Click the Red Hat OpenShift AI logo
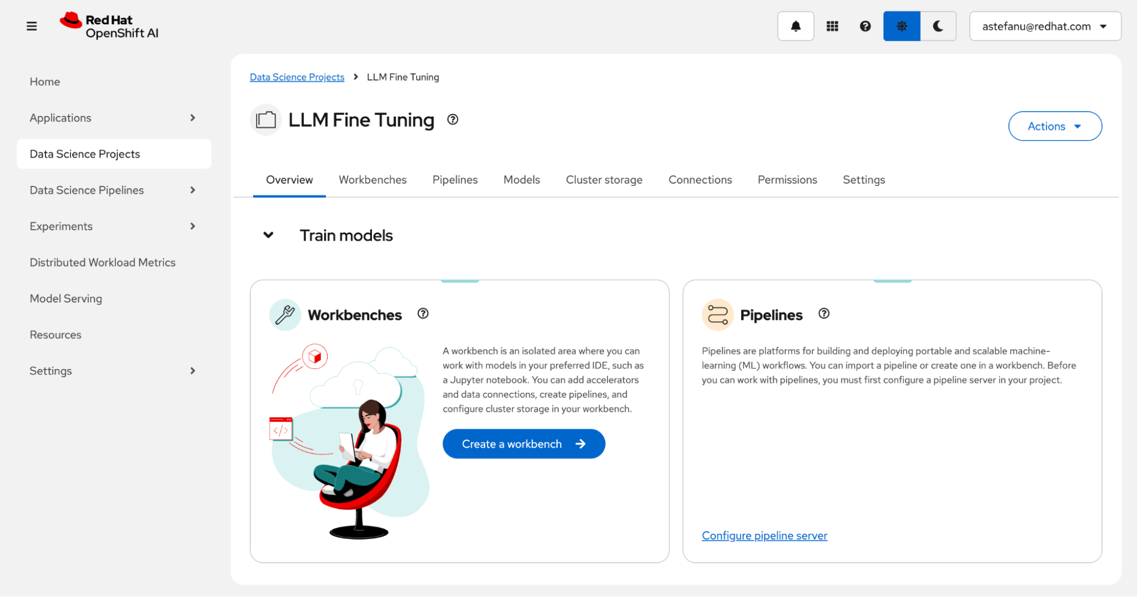Screen dimensions: 1137x597 [x=109, y=26]
